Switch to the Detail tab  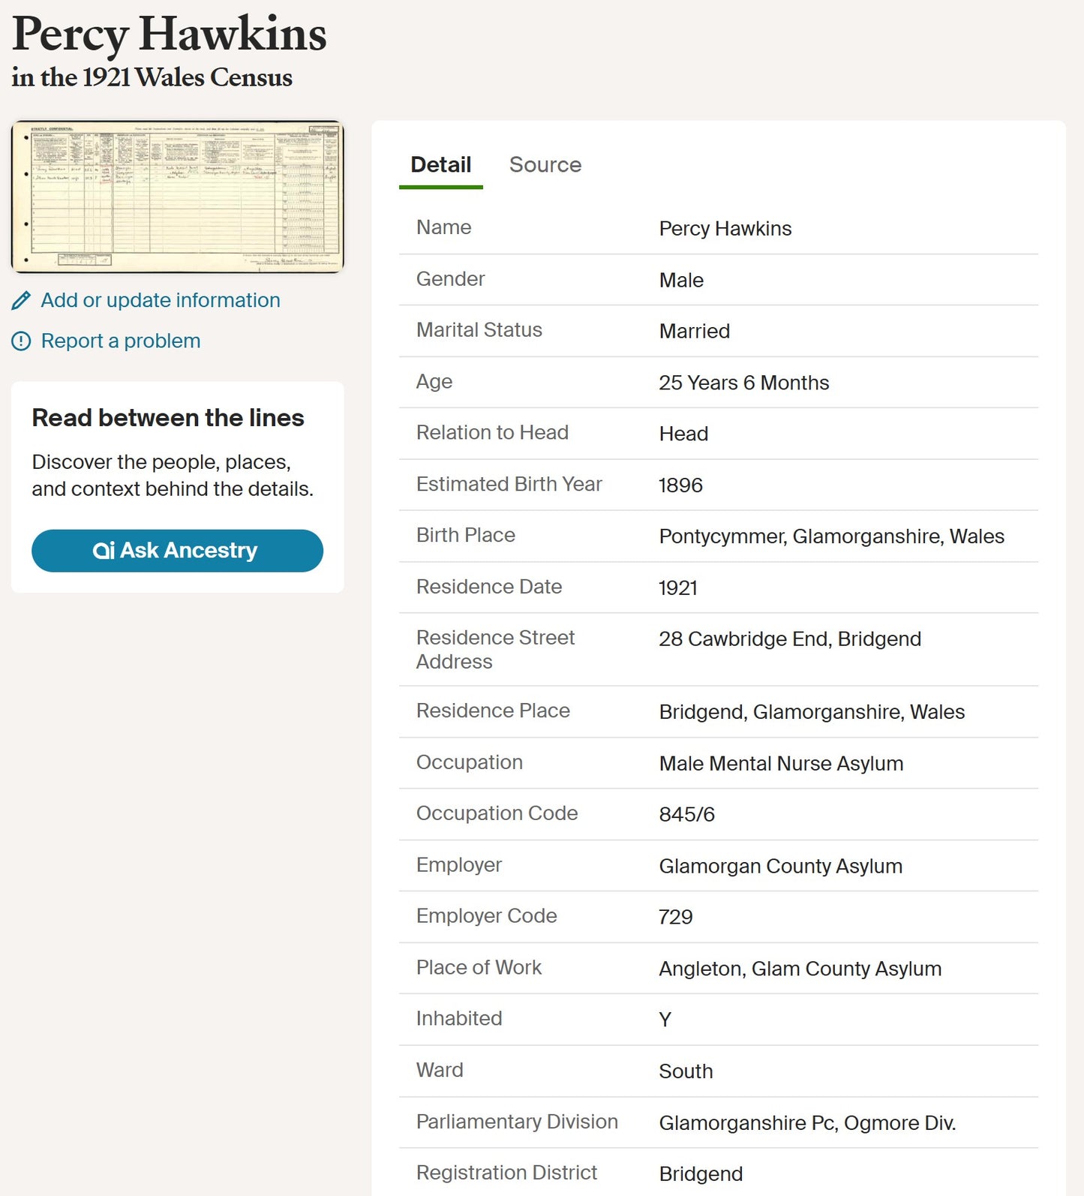(x=441, y=165)
